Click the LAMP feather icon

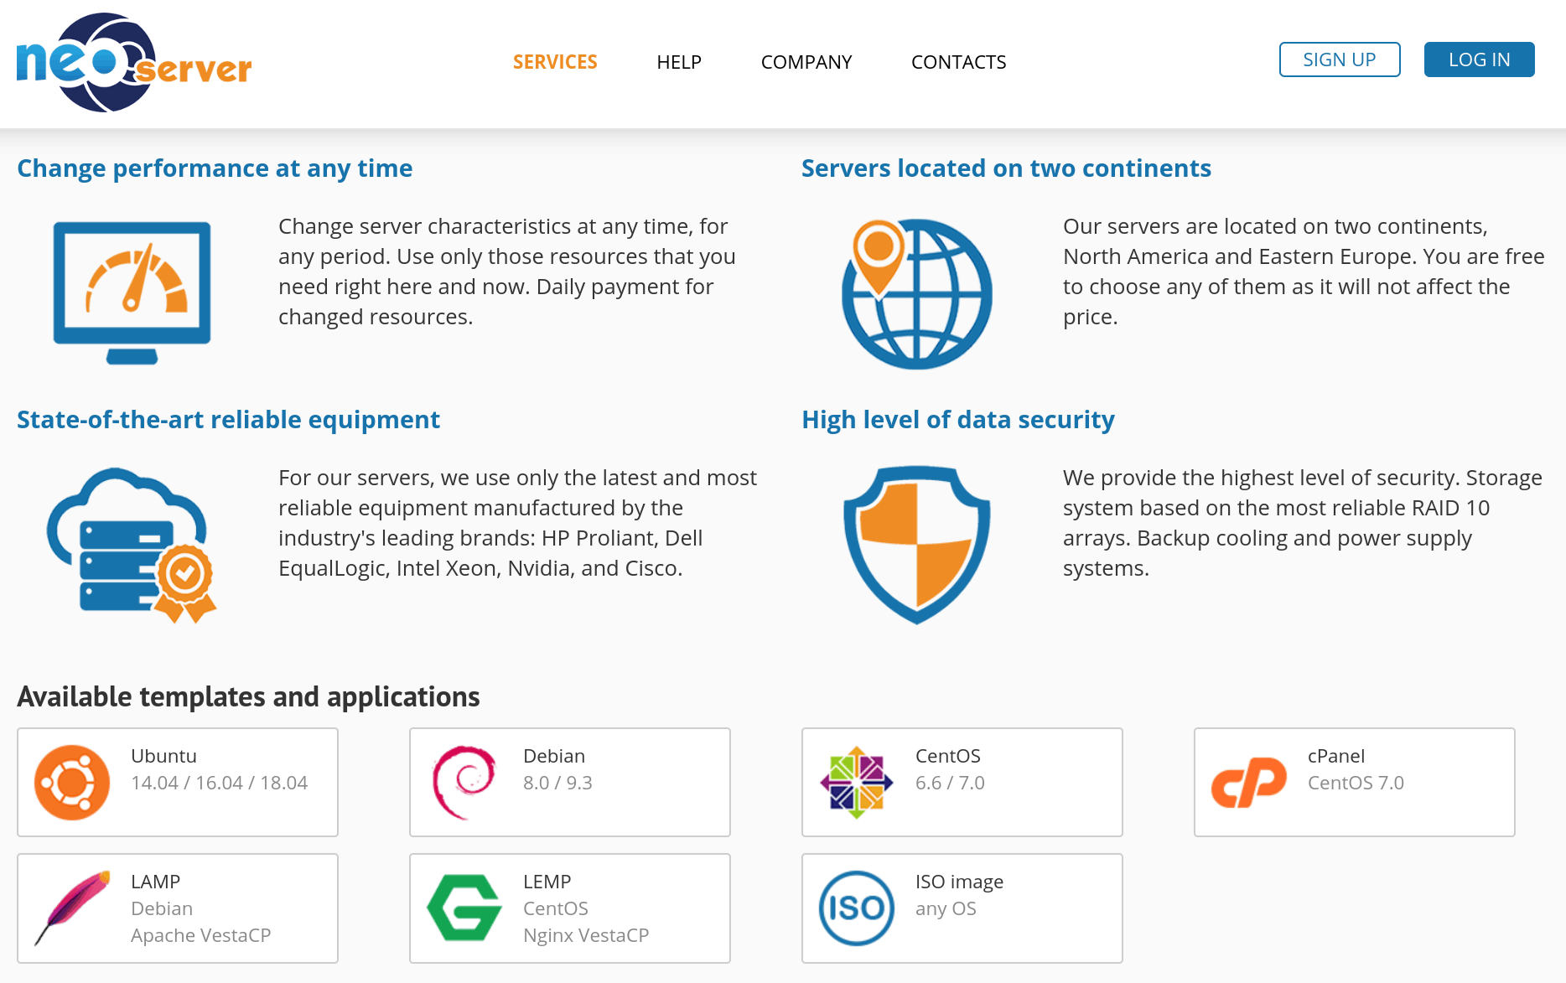72,908
